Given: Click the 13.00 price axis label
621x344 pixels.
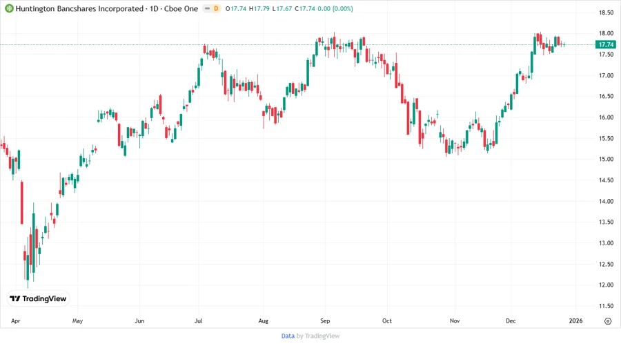Looking at the screenshot, I should (x=606, y=243).
